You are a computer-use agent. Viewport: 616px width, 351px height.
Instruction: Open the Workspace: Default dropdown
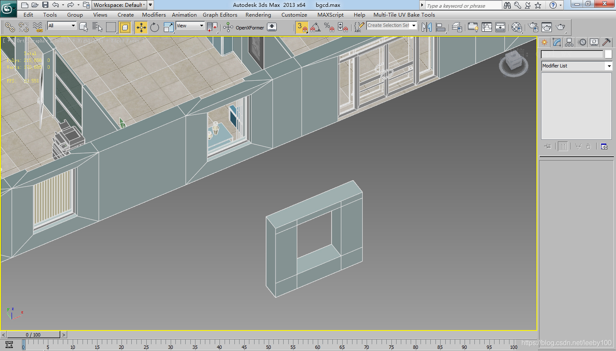click(x=119, y=5)
